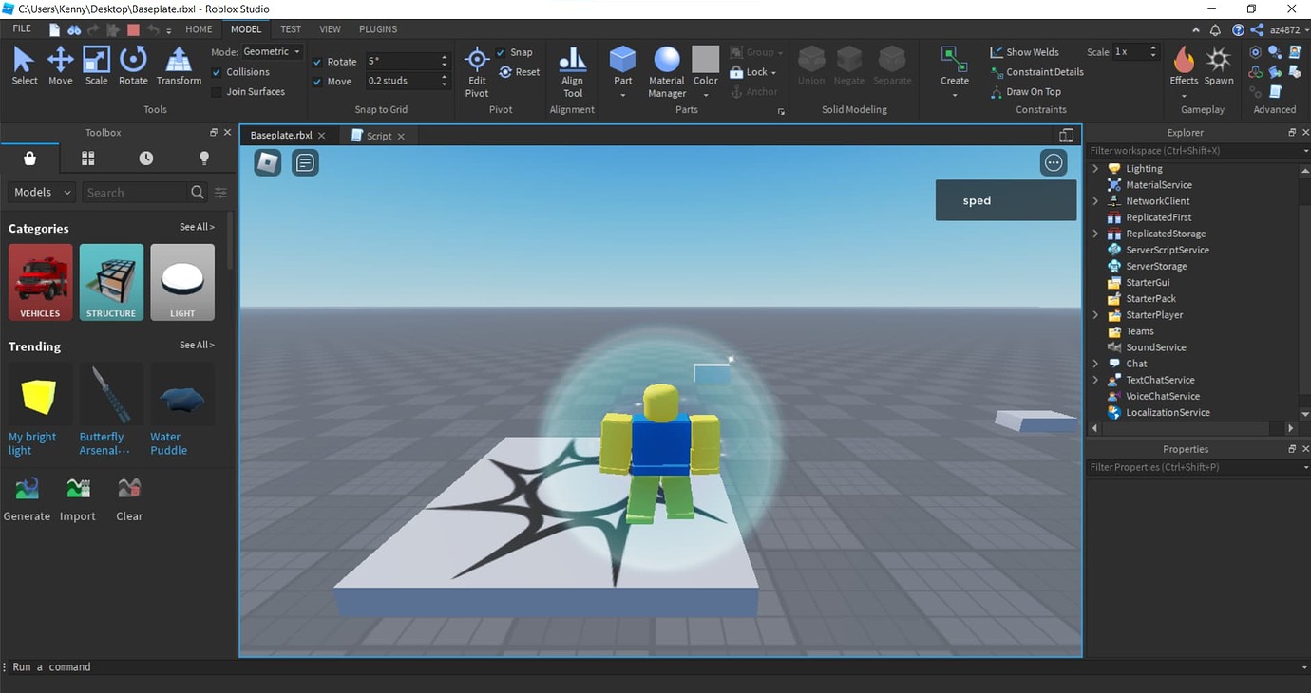Open the Material Manager
Viewport: 1311px width, 693px height.
(x=667, y=73)
